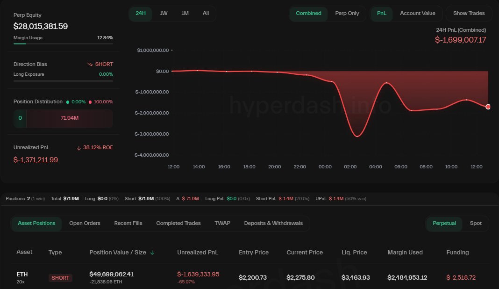Open the Deposits & Withdrawals tab
The image size is (499, 289).
pos(273,223)
